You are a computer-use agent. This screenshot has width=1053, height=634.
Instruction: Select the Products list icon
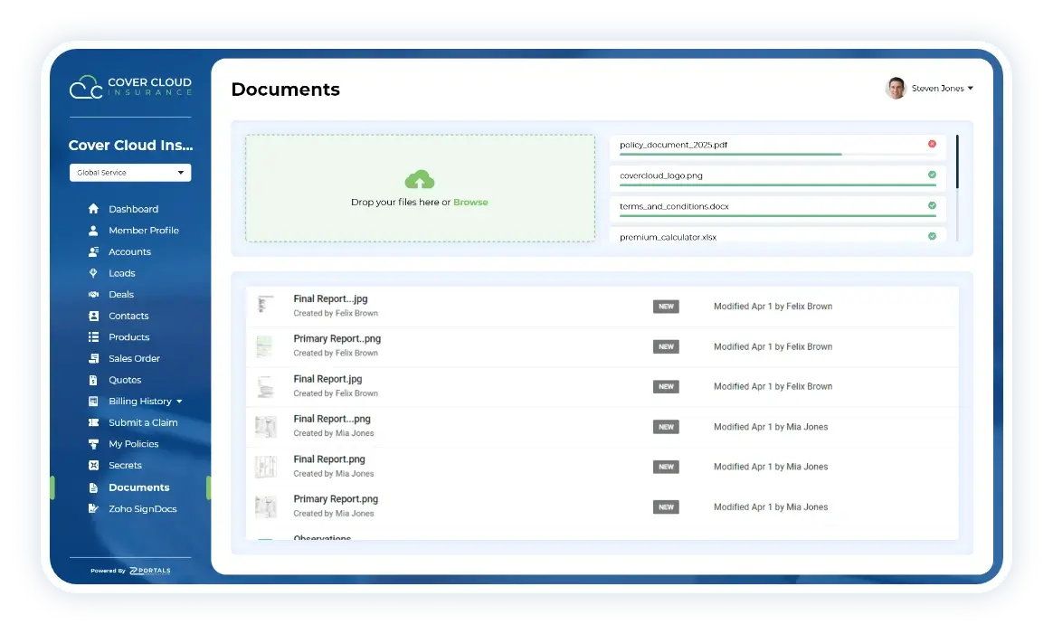(x=93, y=336)
